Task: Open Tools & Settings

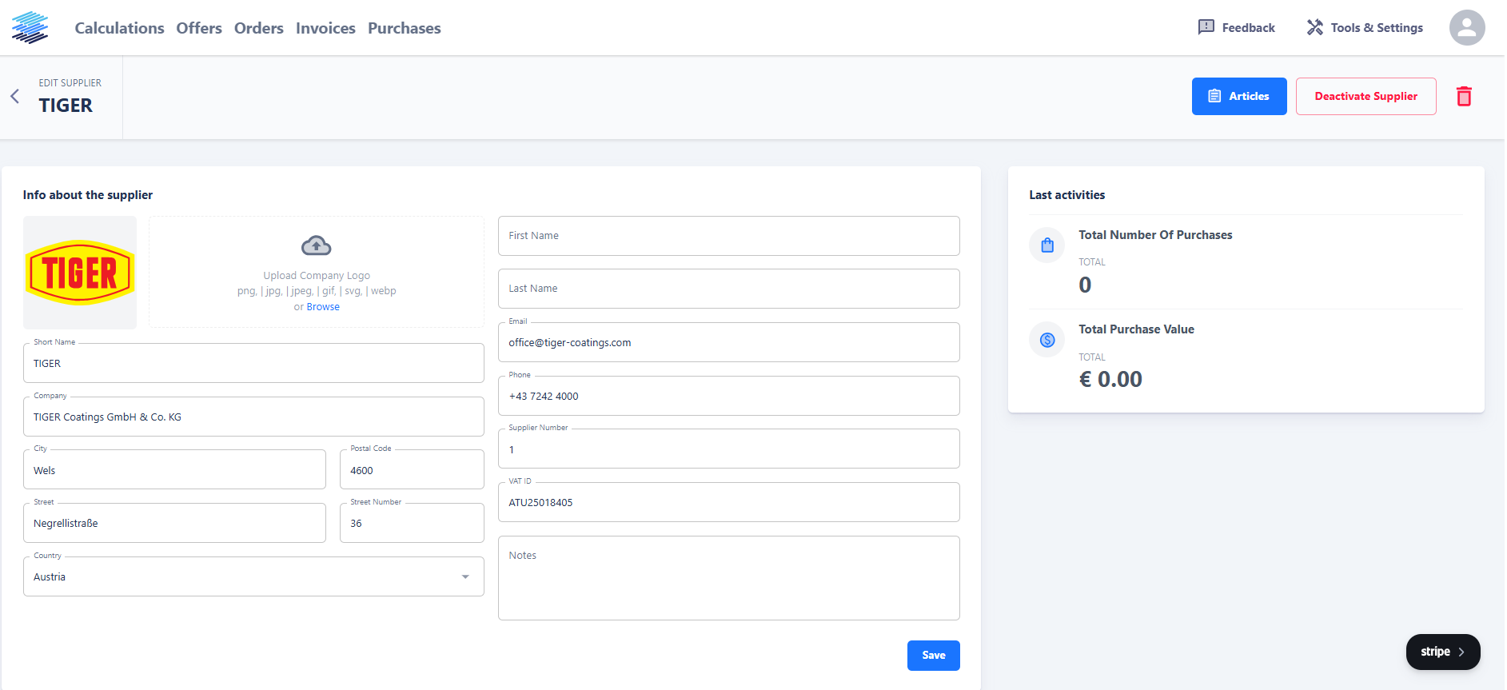Action: (x=1365, y=28)
